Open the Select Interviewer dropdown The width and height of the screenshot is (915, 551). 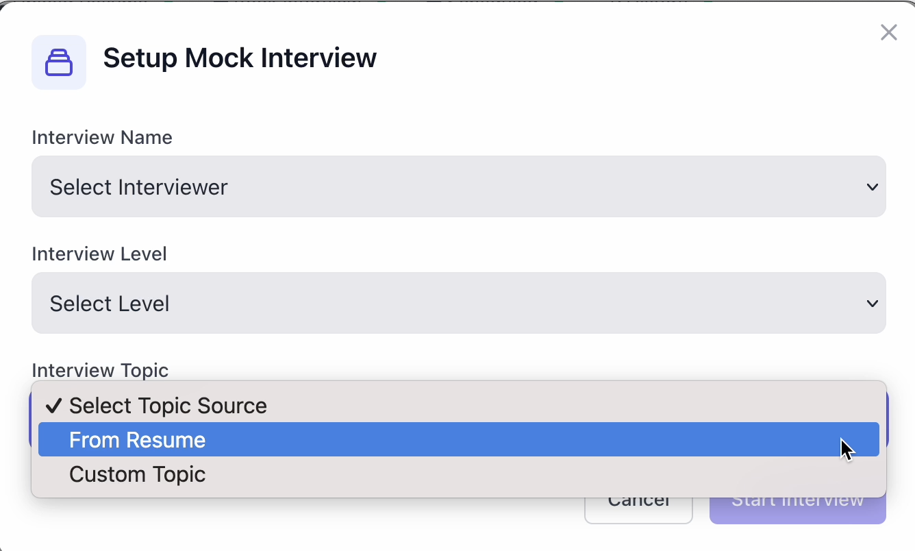pyautogui.click(x=458, y=186)
